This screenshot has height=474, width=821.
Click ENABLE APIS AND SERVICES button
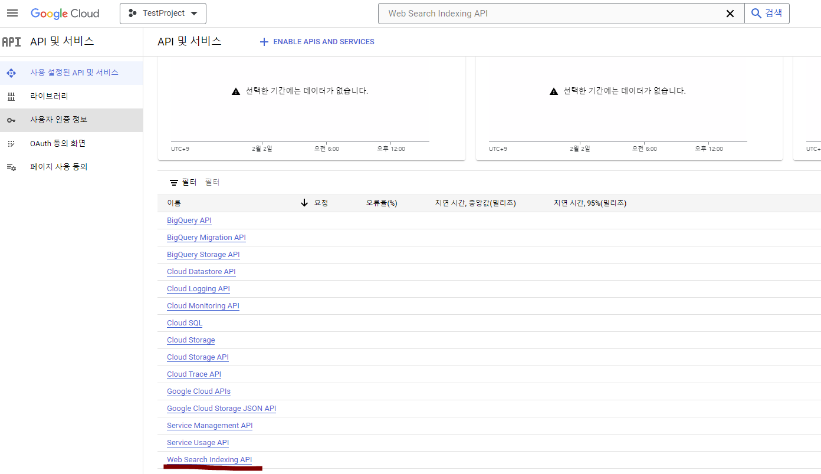317,42
